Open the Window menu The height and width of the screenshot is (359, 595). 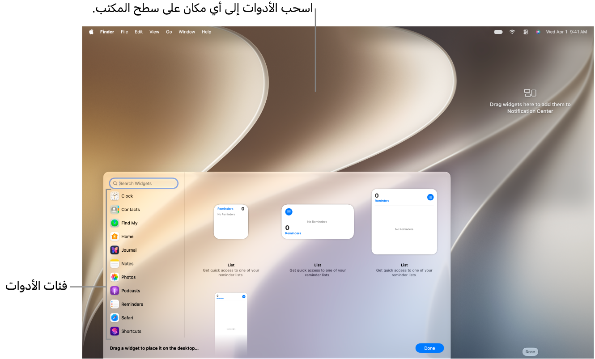point(187,32)
